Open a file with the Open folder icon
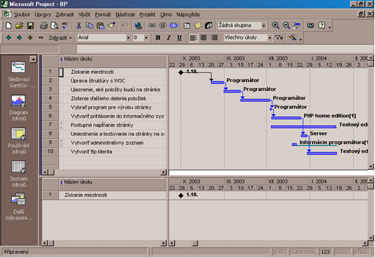375x258 pixels. pyautogui.click(x=19, y=25)
